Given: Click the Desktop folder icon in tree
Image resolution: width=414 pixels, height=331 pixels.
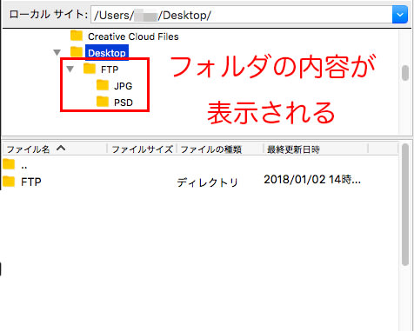Looking at the screenshot, I should pyautogui.click(x=77, y=52).
